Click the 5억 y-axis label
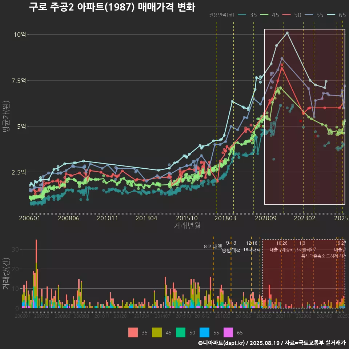Viewport: 349px width, 349px height. tap(21, 126)
